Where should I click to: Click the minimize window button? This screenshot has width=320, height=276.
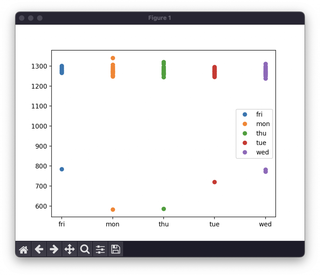click(31, 18)
